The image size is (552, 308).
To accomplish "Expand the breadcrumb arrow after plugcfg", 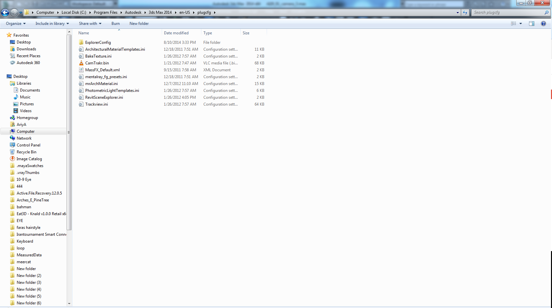I will tap(215, 12).
